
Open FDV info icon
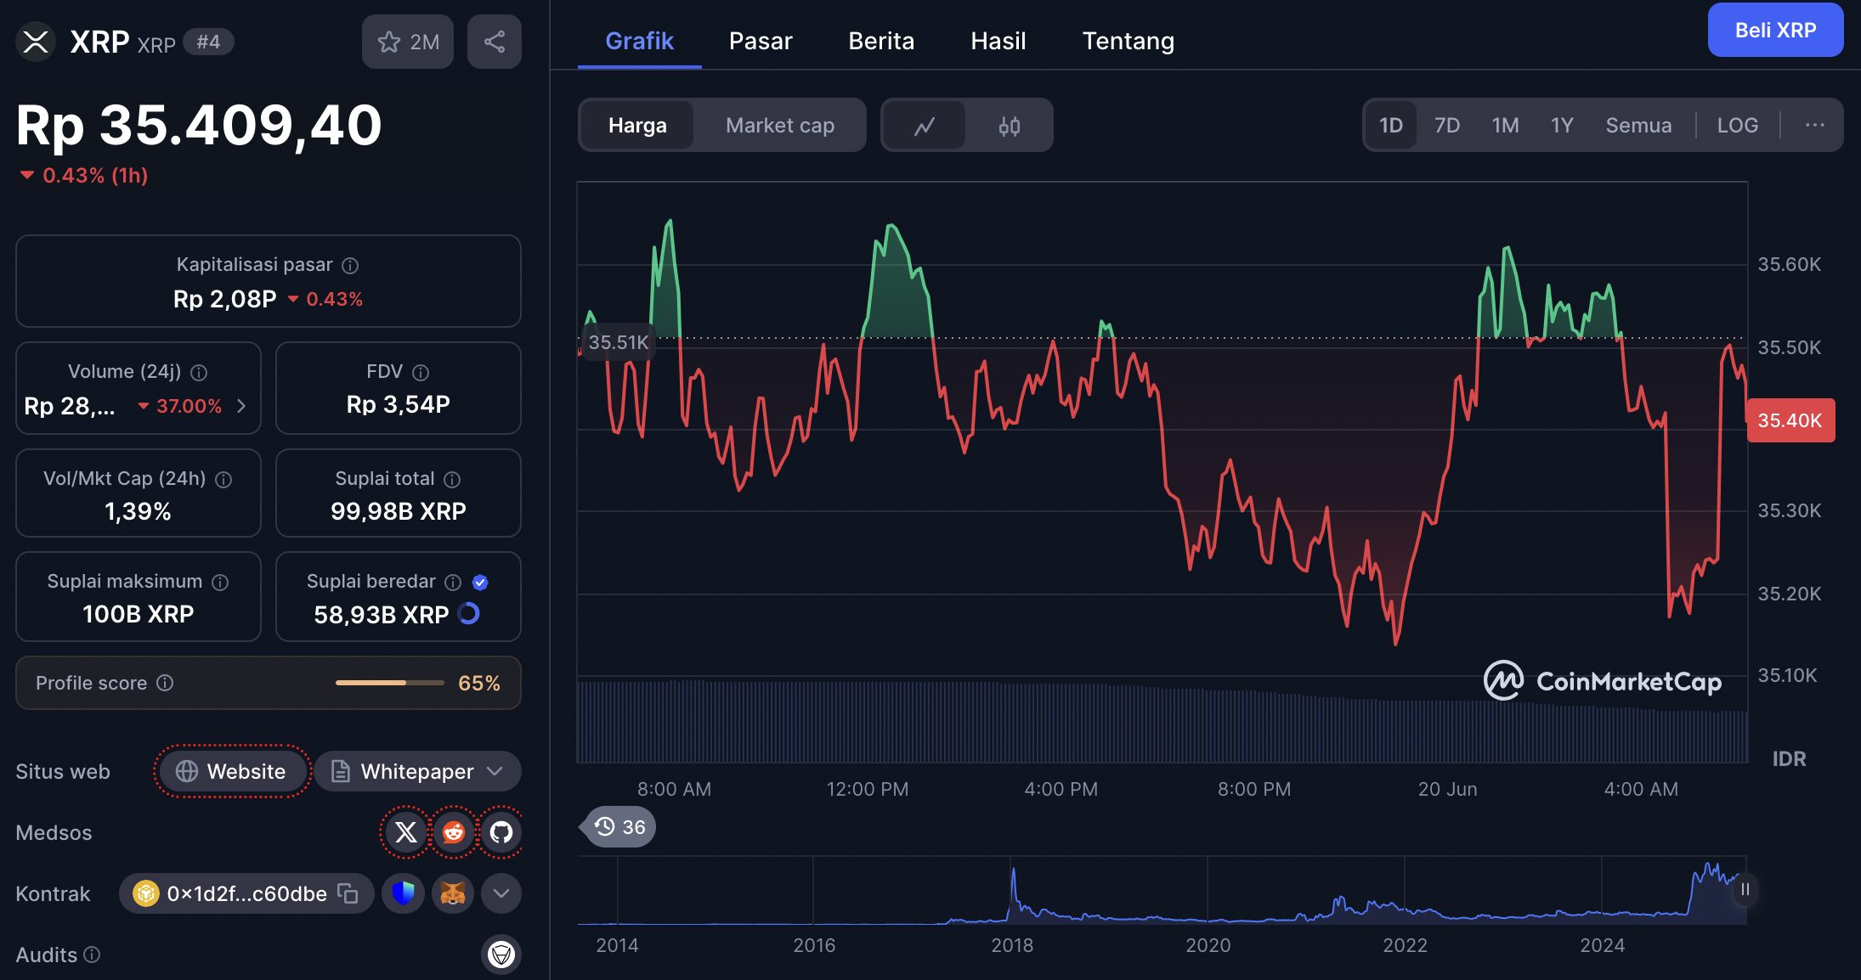pyautogui.click(x=421, y=373)
